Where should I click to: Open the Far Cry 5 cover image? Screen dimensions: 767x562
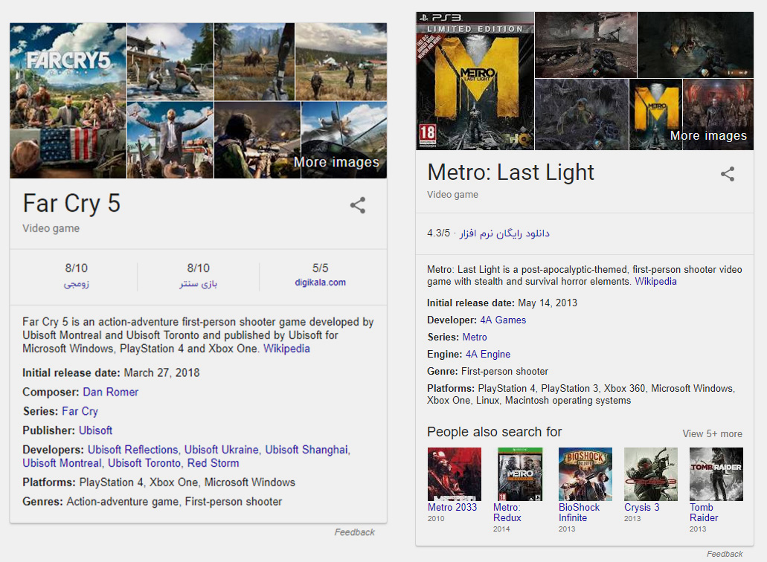(x=68, y=100)
